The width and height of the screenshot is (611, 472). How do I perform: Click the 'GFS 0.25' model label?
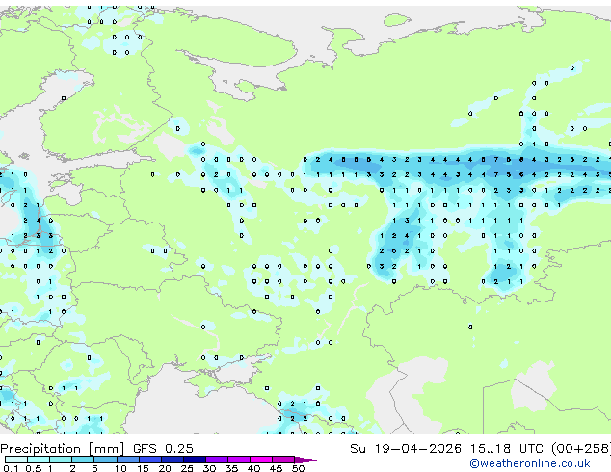click(163, 449)
